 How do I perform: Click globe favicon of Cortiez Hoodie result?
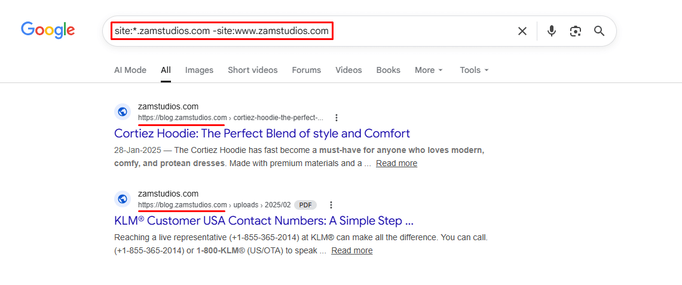[122, 112]
